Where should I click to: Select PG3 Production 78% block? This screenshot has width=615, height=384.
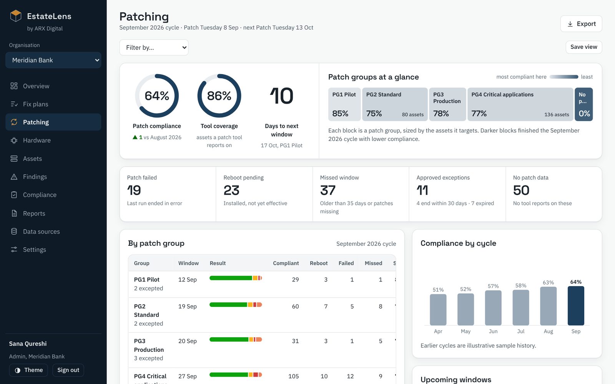(x=447, y=104)
